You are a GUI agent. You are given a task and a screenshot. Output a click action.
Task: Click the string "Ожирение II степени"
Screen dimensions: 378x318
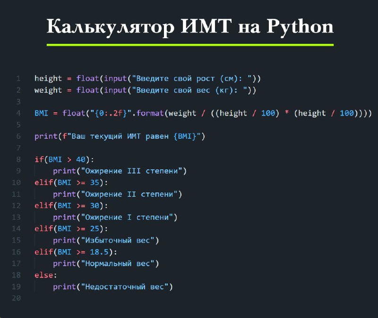coord(129,194)
